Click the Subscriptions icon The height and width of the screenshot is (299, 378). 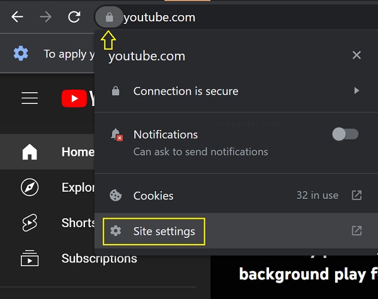tap(30, 258)
